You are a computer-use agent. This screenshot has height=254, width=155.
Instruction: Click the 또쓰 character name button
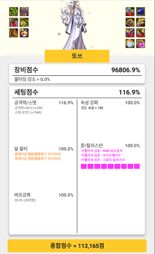[77, 56]
